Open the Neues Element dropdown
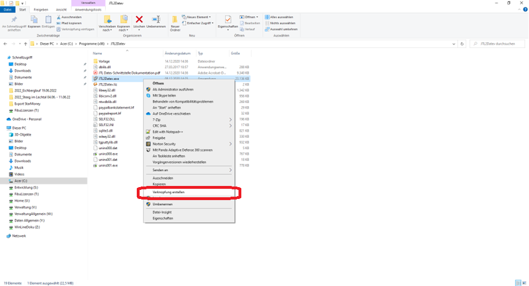Viewport: 529px width, 286px height. pos(200,17)
